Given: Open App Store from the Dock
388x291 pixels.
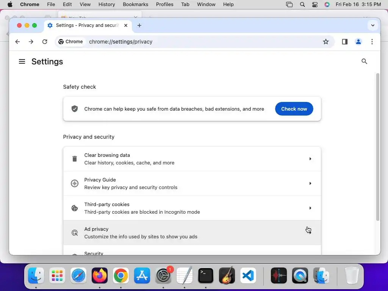Looking at the screenshot, I should 142,275.
